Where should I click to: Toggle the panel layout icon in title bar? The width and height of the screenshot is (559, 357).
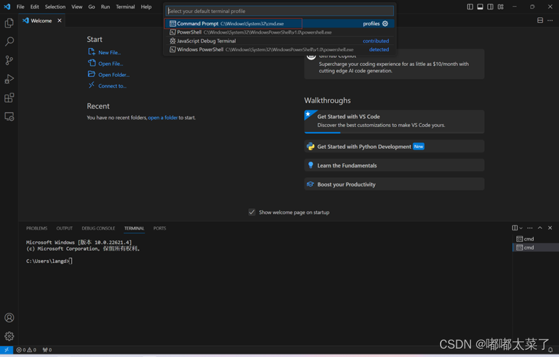[480, 6]
